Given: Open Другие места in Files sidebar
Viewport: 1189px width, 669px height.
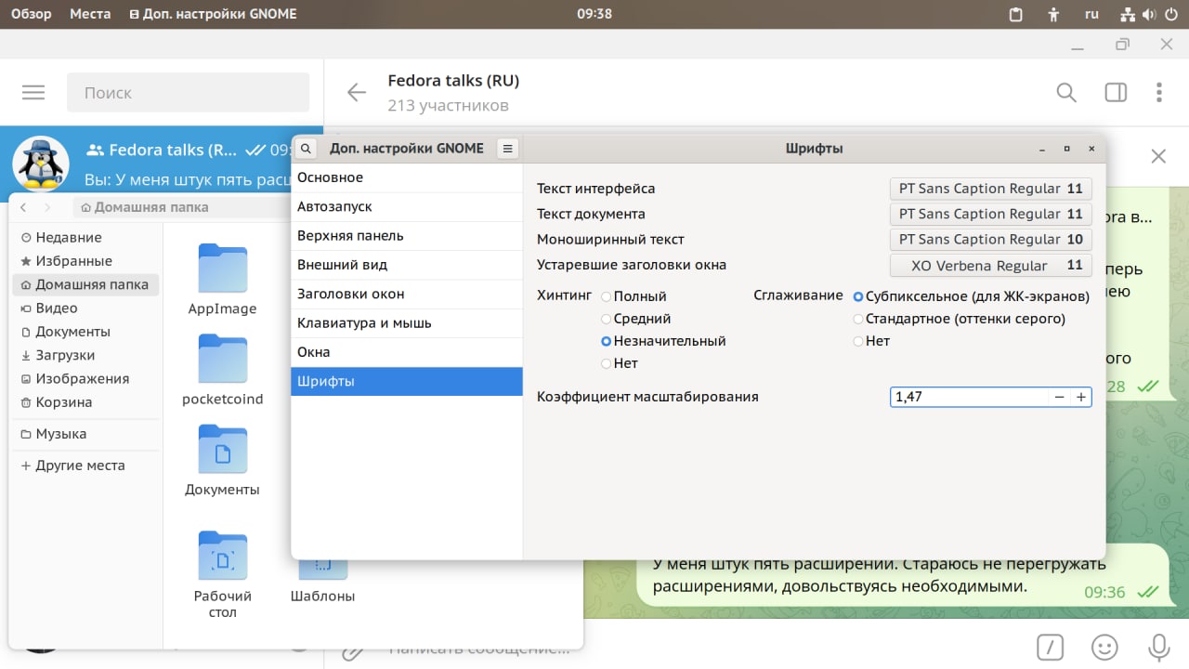Looking at the screenshot, I should coord(85,466).
